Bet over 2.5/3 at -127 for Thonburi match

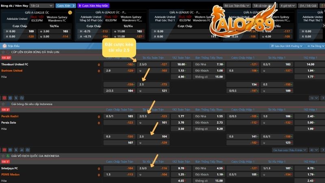(x=153, y=64)
